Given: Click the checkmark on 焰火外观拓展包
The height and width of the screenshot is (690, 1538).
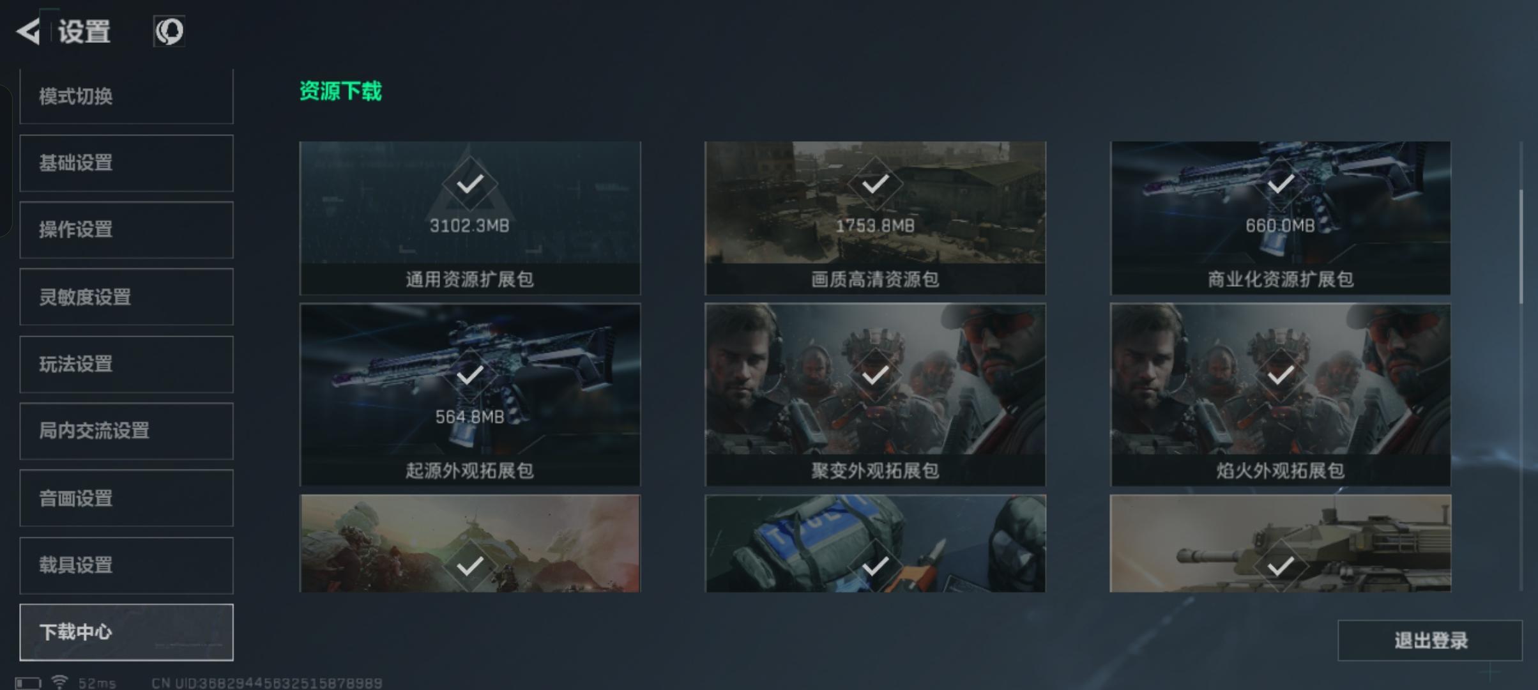Looking at the screenshot, I should (1281, 375).
